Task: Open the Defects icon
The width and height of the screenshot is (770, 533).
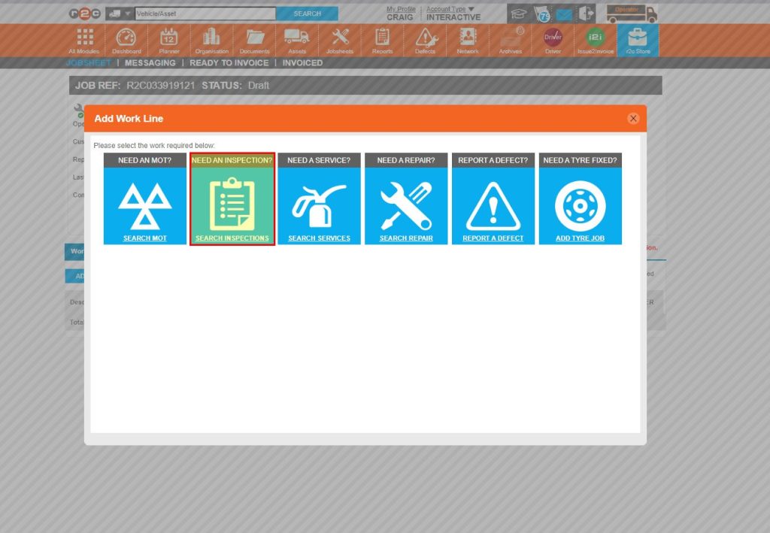Action: tap(425, 39)
